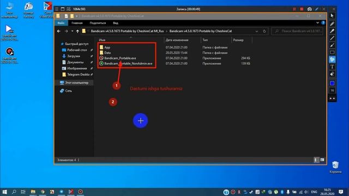Screen dimensions: 349x196
Task: Open Документы in navigation pane
Action: click(x=75, y=62)
